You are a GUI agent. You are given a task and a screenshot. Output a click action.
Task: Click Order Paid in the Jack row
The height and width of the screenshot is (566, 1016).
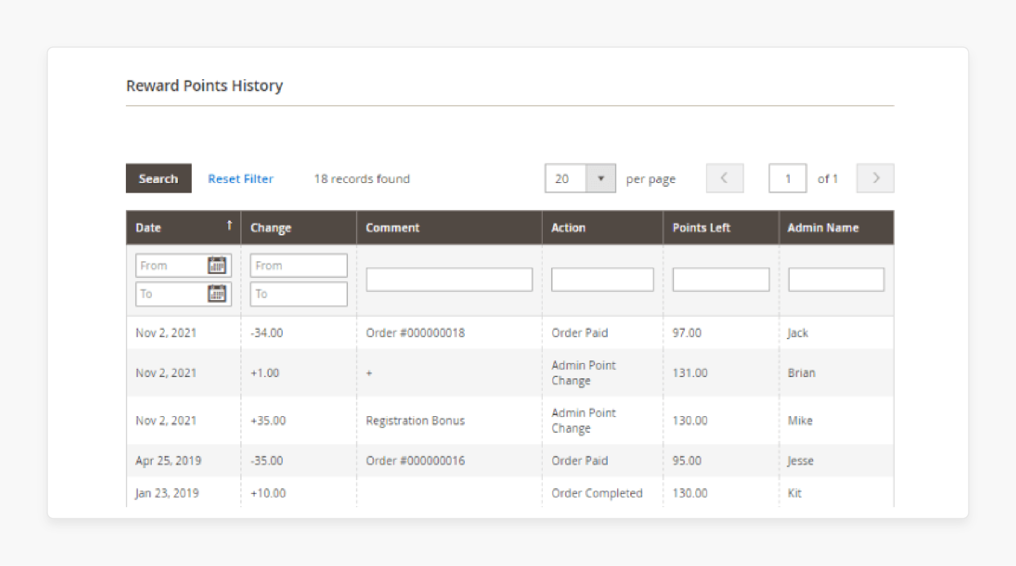tap(580, 333)
